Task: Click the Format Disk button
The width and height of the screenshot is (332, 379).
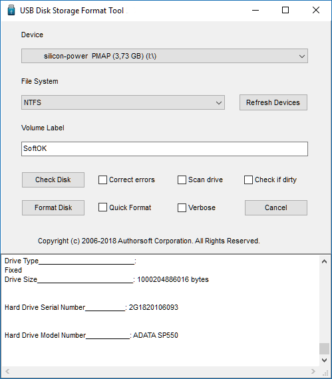Action: click(53, 207)
